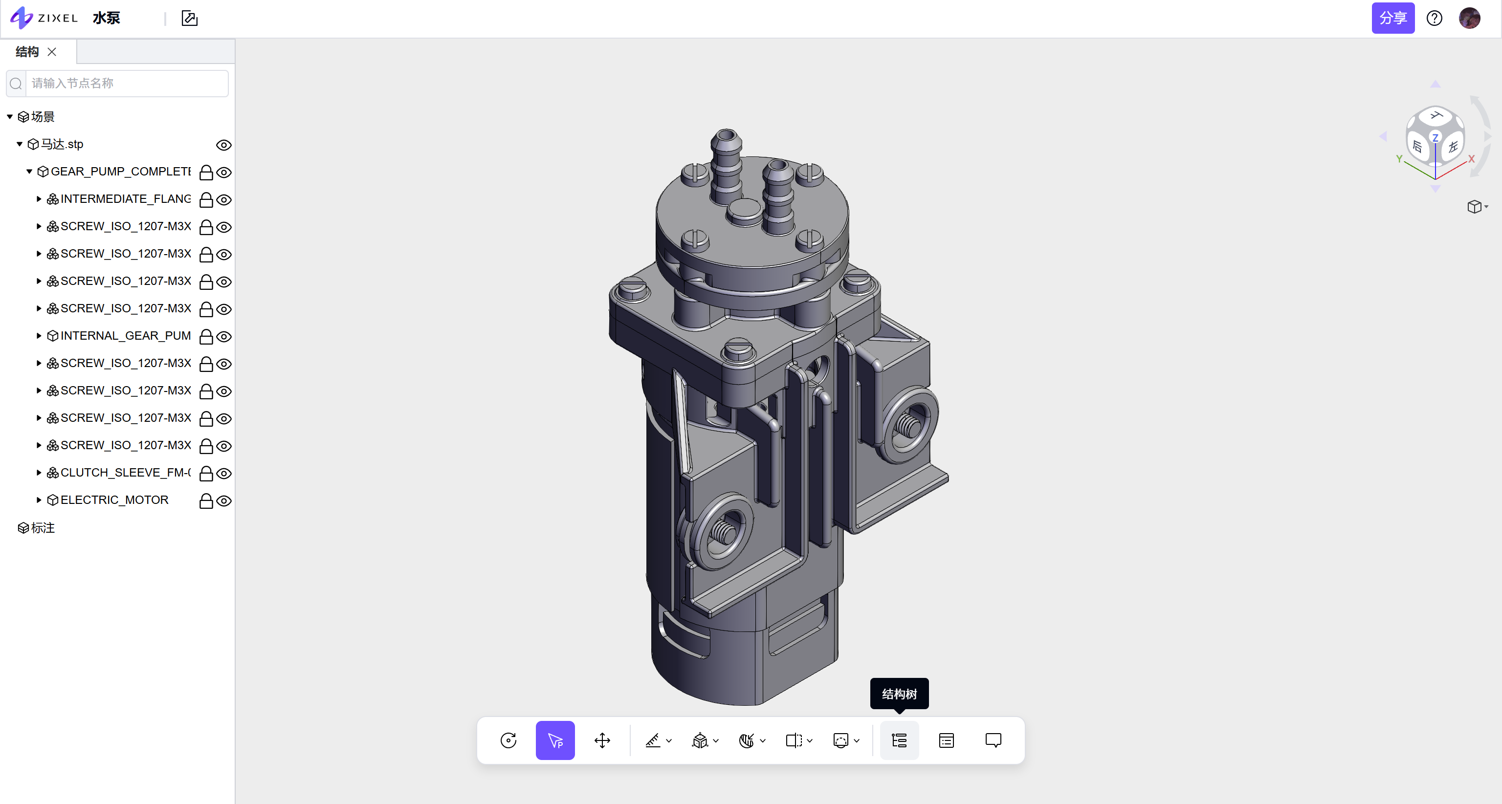Viewport: 1502px width, 804px height.
Task: Switch to the 结构 tab
Action: click(27, 52)
